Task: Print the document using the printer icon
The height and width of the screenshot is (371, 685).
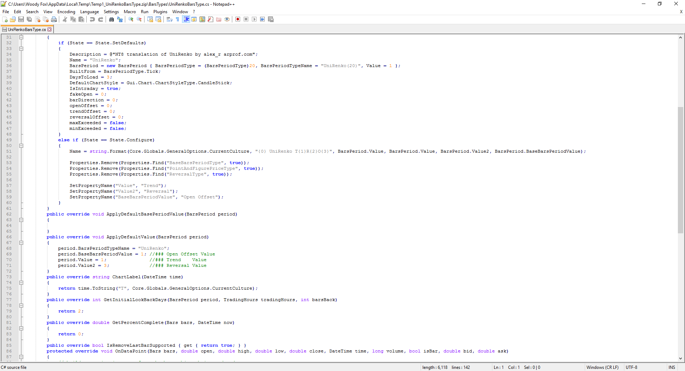Action: (x=54, y=19)
